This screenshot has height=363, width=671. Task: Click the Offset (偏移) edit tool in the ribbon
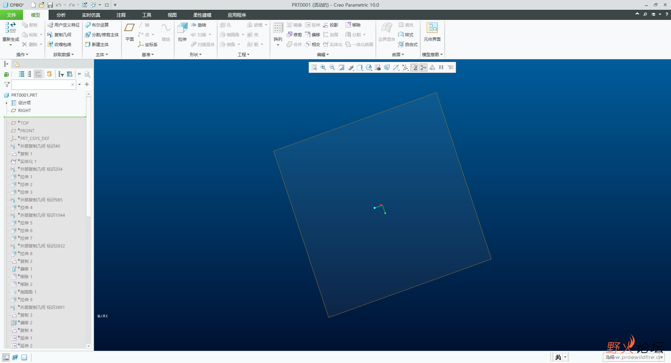[312, 35]
